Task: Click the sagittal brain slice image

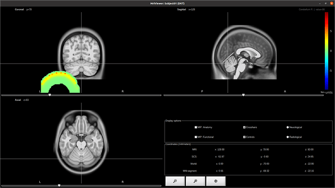Action: tap(244, 52)
